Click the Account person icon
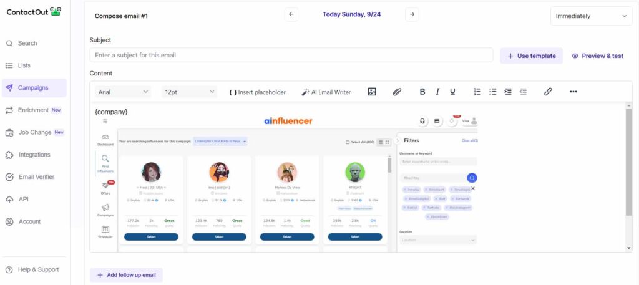Viewport: 639px width, 285px height. click(9, 222)
